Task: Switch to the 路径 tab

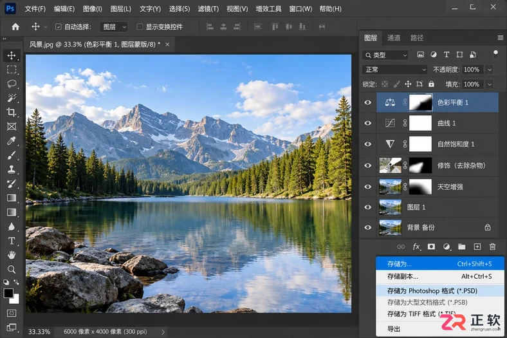Action: click(x=417, y=38)
